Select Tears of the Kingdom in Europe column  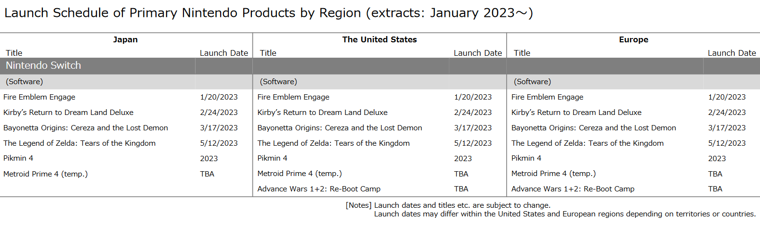click(588, 143)
